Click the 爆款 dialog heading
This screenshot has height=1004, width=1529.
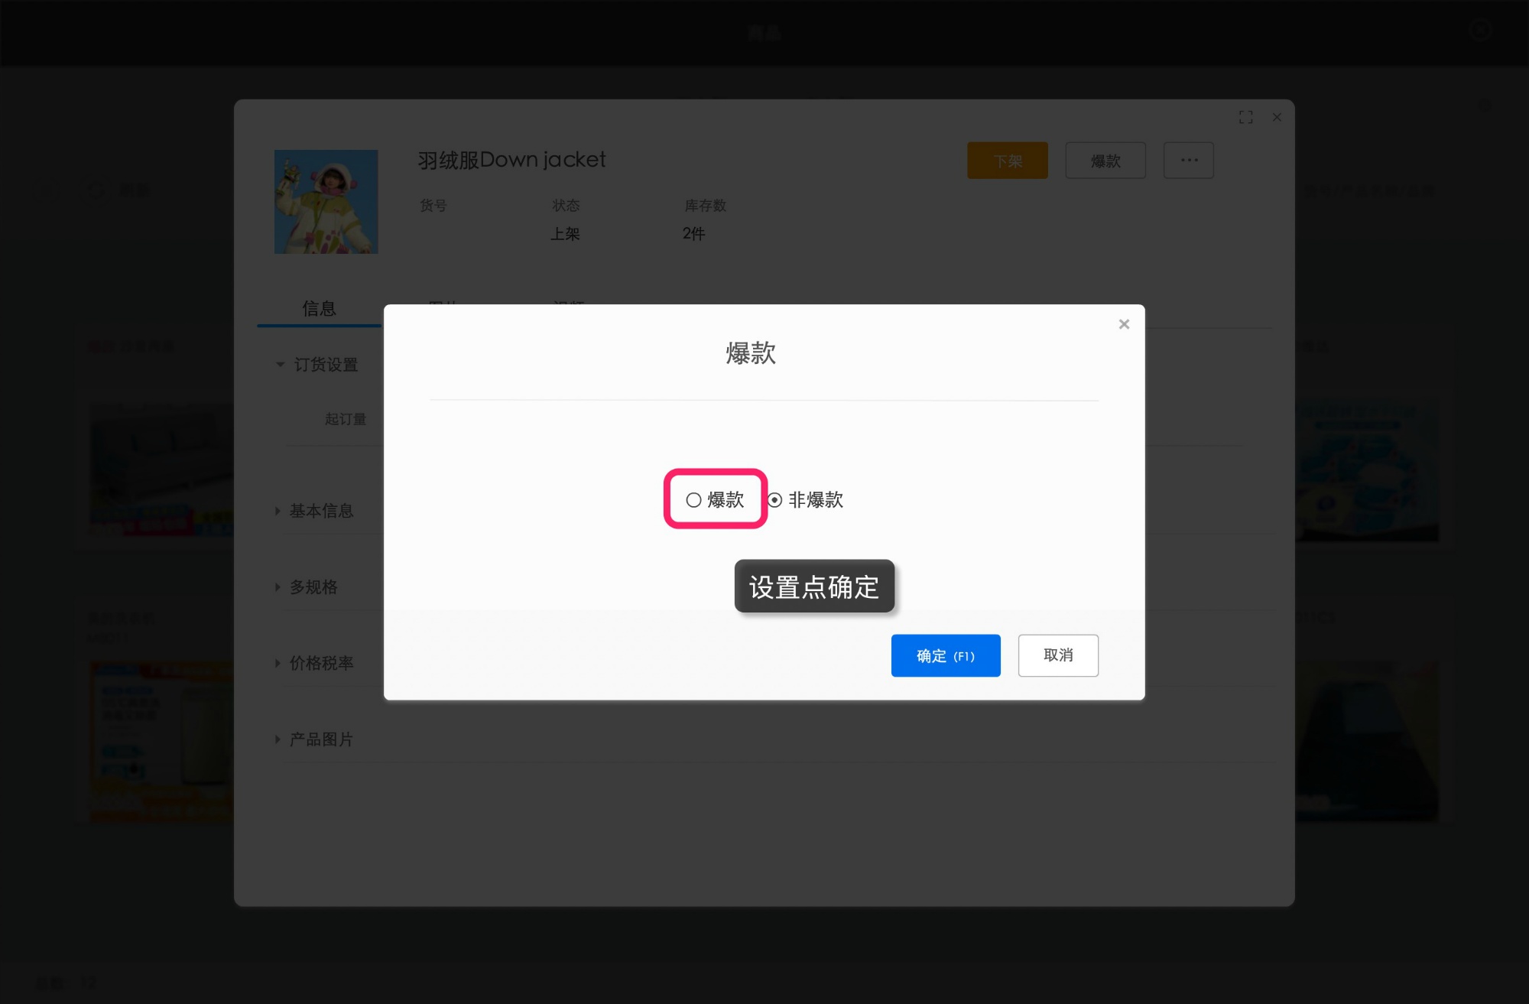751,353
